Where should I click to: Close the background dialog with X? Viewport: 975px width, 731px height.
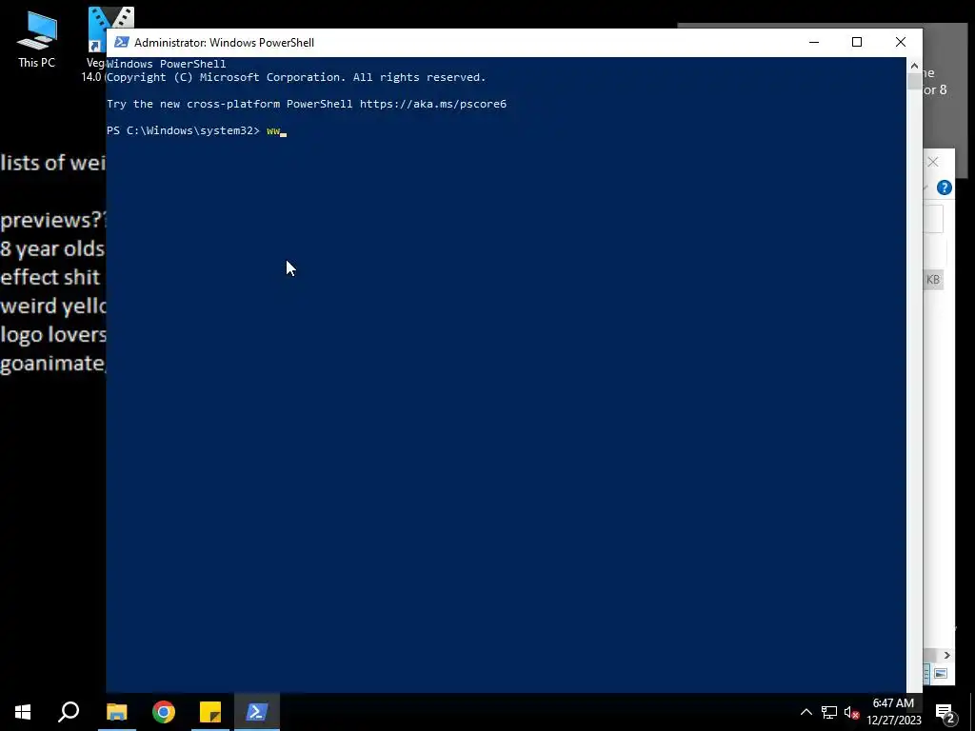(x=933, y=162)
